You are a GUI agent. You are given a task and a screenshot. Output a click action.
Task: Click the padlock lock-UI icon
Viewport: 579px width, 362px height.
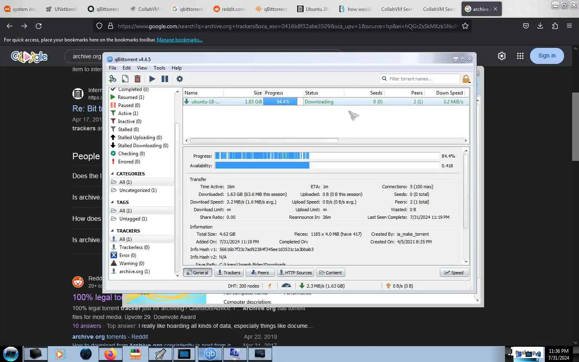click(466, 79)
